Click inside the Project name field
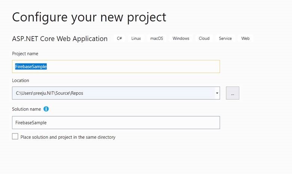 tap(116, 67)
